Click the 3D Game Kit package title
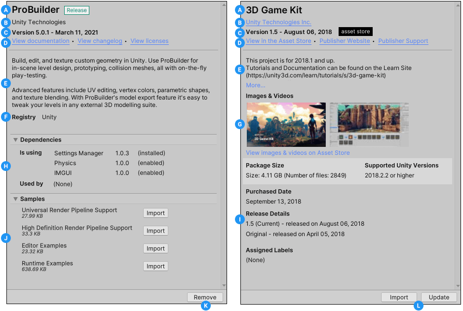The width and height of the screenshot is (463, 311). (274, 10)
